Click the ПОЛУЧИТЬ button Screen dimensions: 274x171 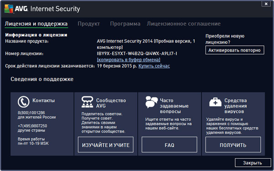233,145
